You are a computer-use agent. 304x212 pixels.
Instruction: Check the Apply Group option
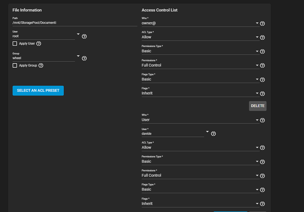[15, 65]
